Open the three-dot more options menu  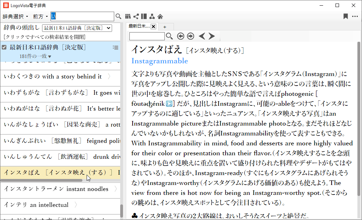coord(355,16)
